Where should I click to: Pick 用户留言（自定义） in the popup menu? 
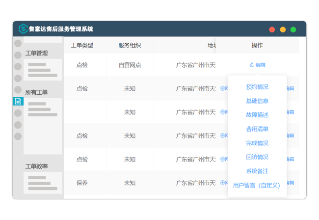[x=257, y=185]
